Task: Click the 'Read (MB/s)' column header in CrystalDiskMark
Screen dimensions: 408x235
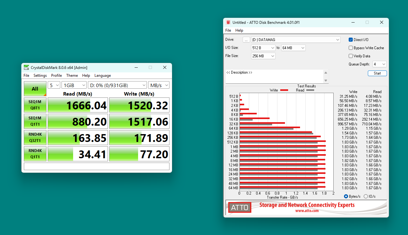Action: pyautogui.click(x=78, y=94)
